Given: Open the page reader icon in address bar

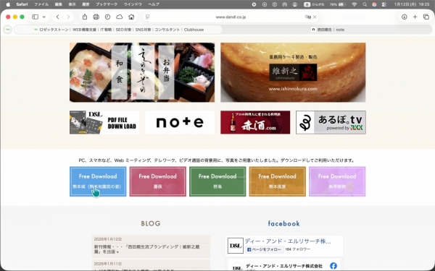Looking at the screenshot, I should pos(148,17).
